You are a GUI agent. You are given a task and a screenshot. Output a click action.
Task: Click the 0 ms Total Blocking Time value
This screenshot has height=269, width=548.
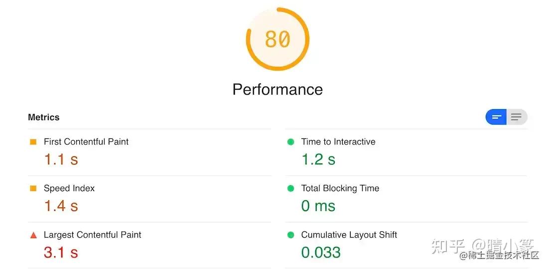(318, 206)
